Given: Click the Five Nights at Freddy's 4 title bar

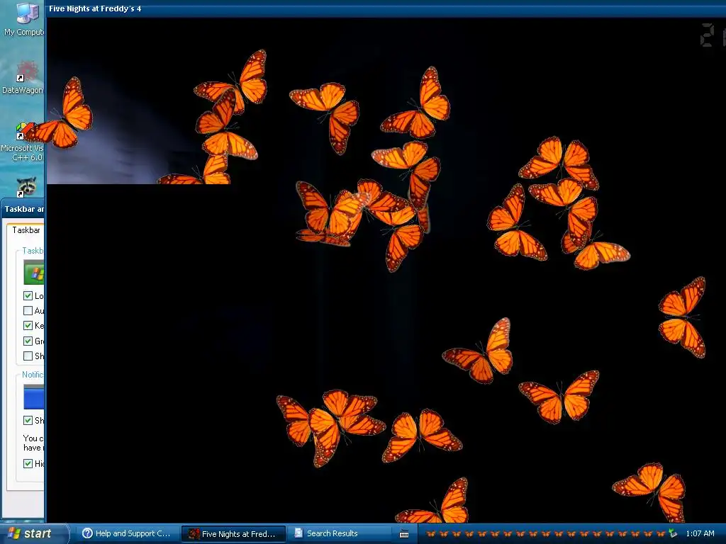Looking at the screenshot, I should [385, 8].
